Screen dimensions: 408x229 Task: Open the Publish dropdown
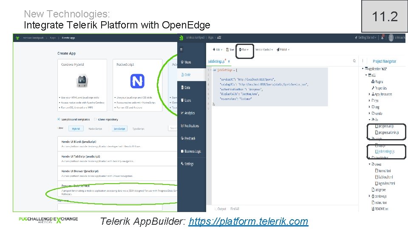283,50
